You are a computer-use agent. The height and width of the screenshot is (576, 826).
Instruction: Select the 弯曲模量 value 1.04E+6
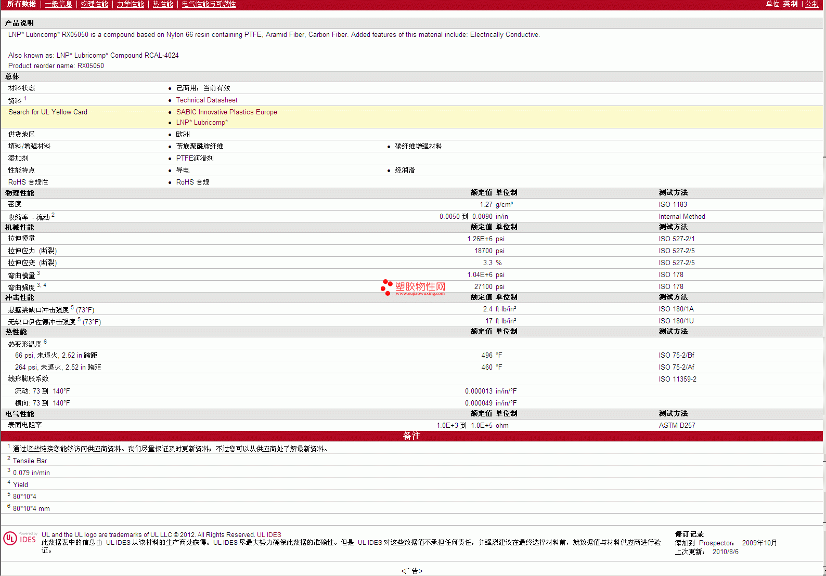[480, 275]
